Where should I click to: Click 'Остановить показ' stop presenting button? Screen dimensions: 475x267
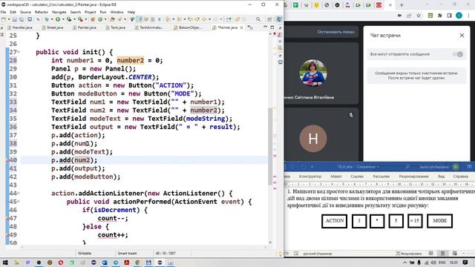(335, 32)
